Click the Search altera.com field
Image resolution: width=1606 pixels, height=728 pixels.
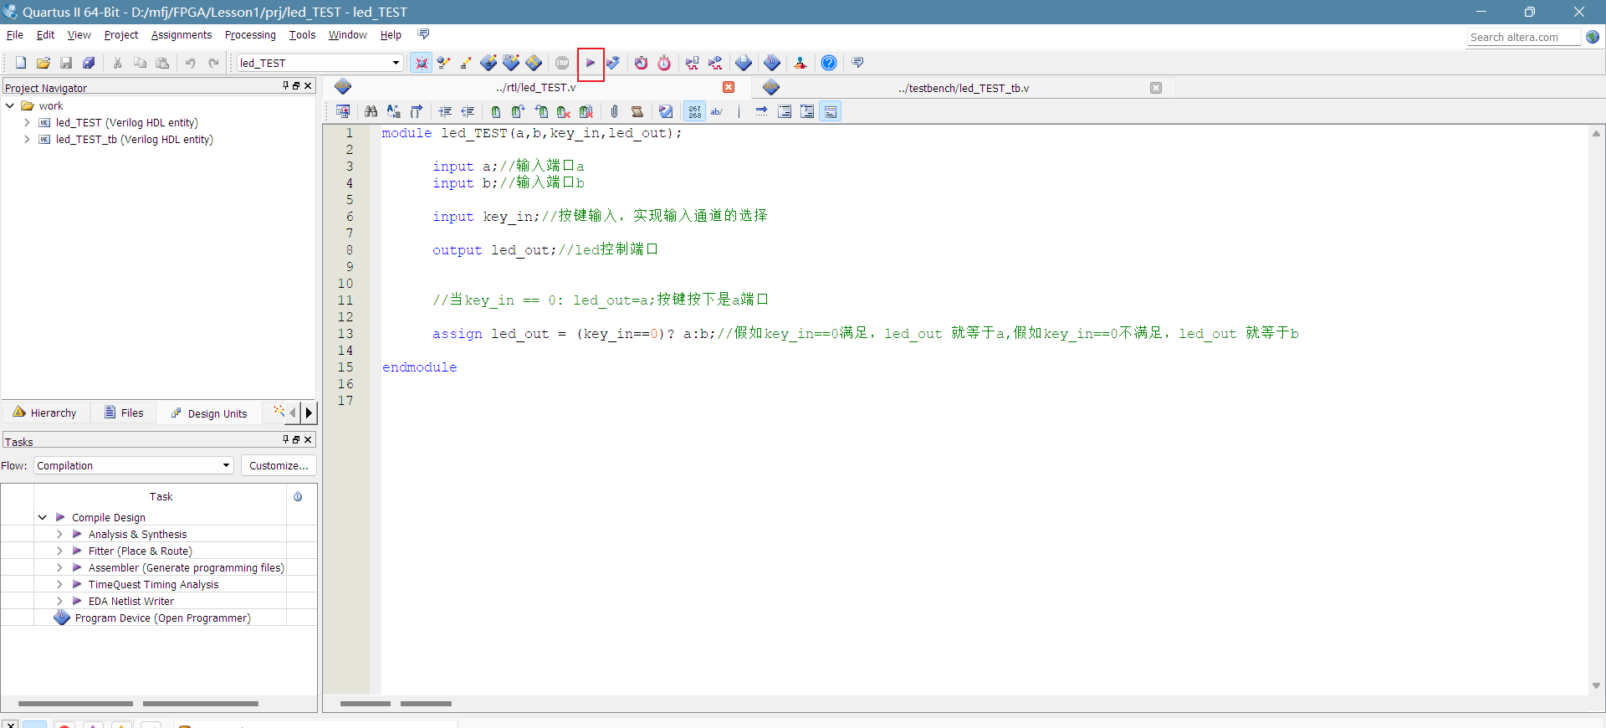tap(1524, 37)
